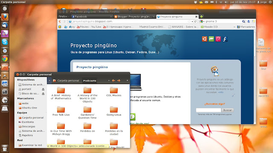Click the Firefox search box with gnome 3
Screen dimensions: 273x153
point(223,22)
